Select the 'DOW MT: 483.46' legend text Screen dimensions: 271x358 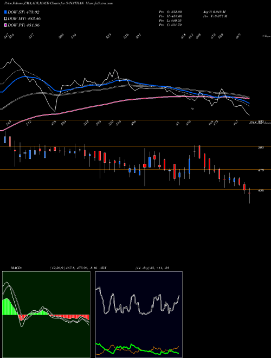[x=24, y=19]
